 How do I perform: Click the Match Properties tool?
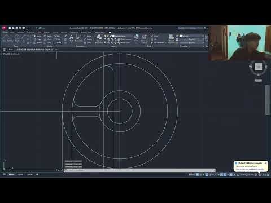click(172, 39)
